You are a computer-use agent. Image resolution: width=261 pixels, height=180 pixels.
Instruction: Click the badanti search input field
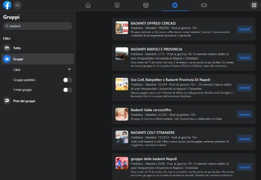pos(38,26)
